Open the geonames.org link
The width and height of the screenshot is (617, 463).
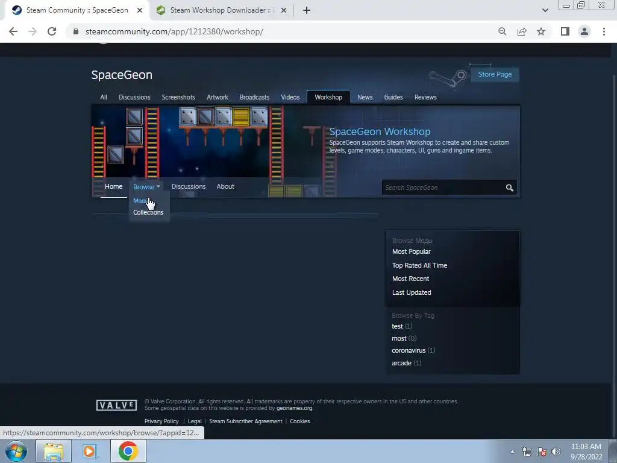(294, 408)
